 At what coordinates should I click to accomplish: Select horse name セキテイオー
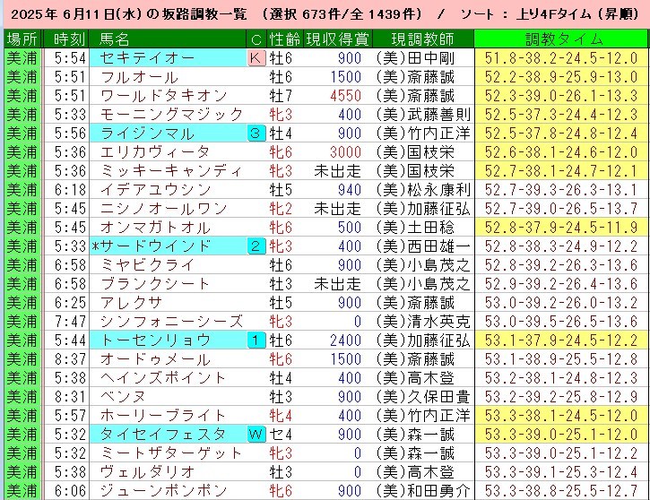147,58
